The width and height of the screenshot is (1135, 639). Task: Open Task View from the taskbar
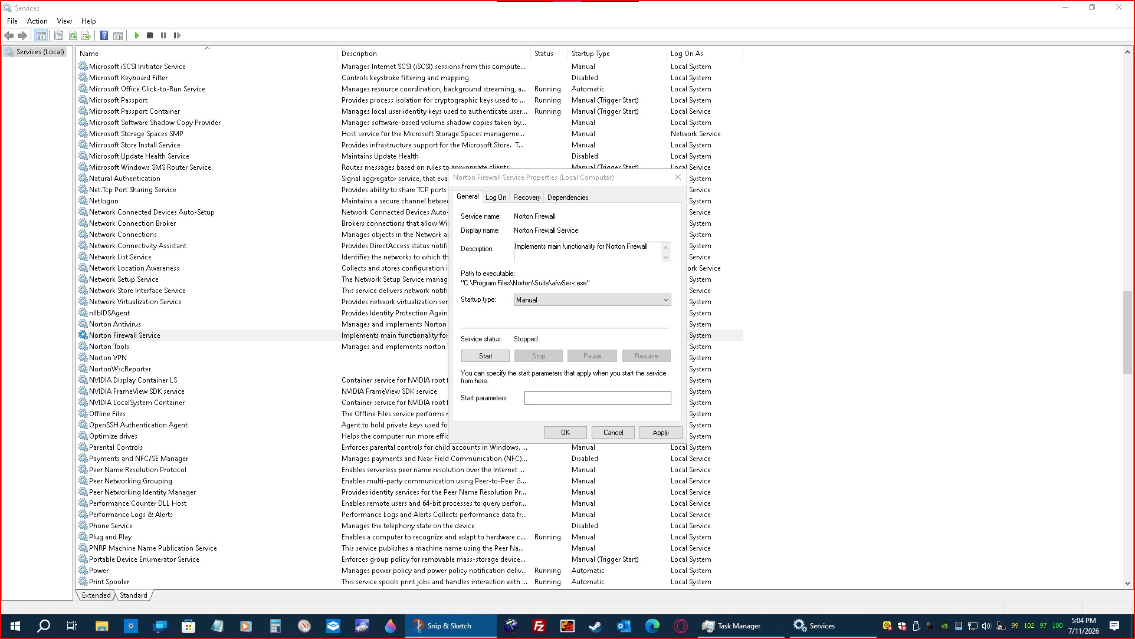pyautogui.click(x=71, y=626)
